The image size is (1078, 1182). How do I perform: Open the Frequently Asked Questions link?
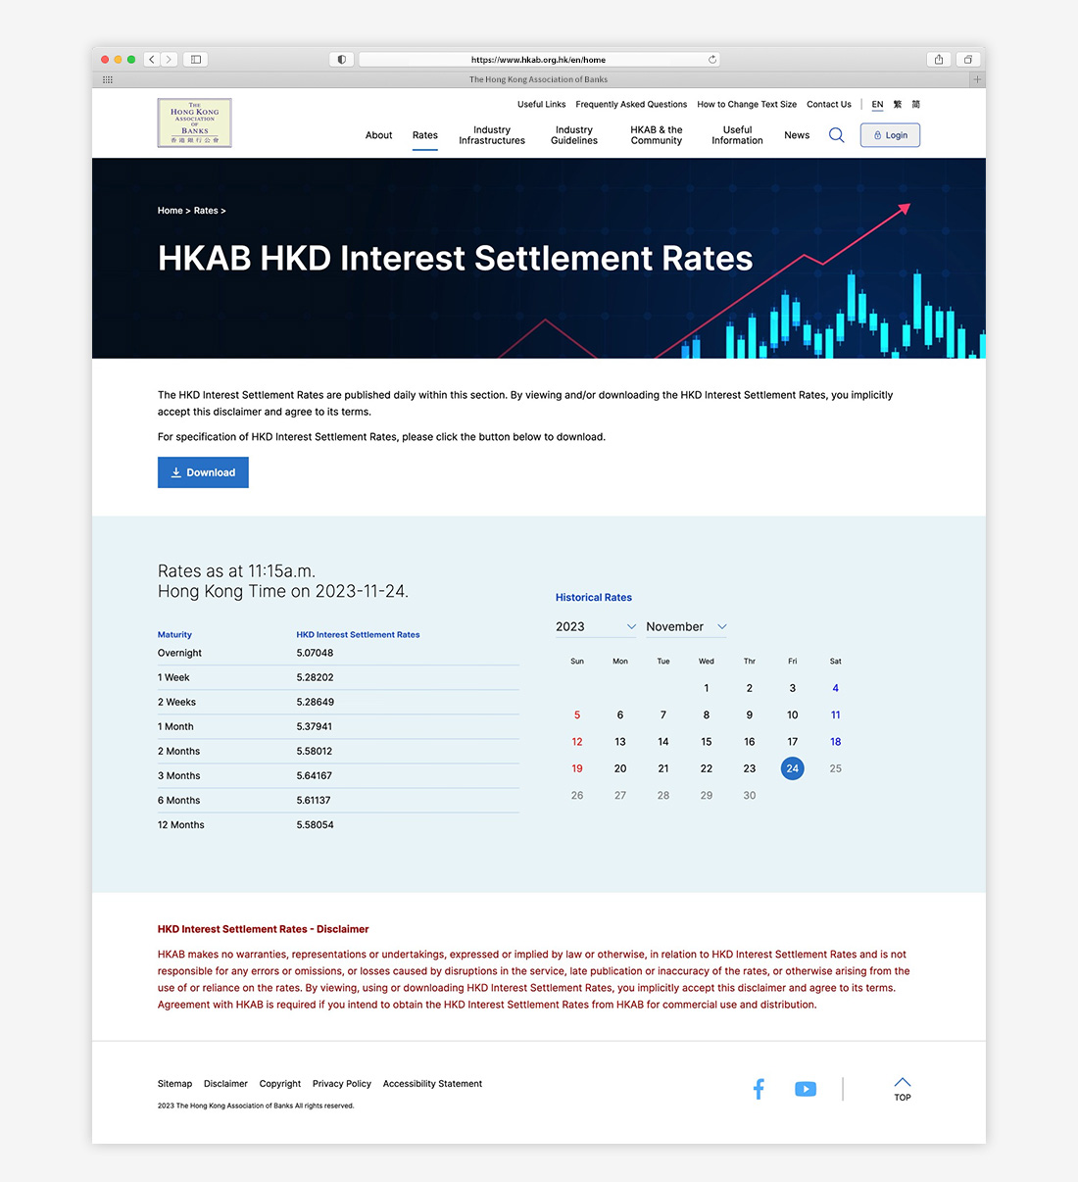click(631, 104)
